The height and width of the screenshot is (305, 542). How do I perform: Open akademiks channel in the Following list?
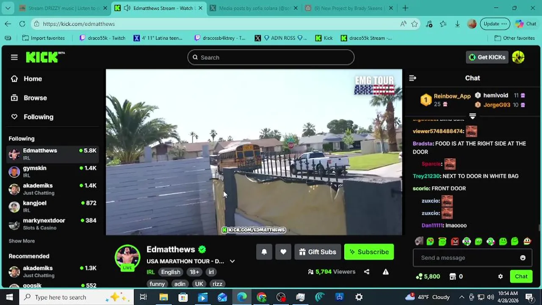(53, 189)
